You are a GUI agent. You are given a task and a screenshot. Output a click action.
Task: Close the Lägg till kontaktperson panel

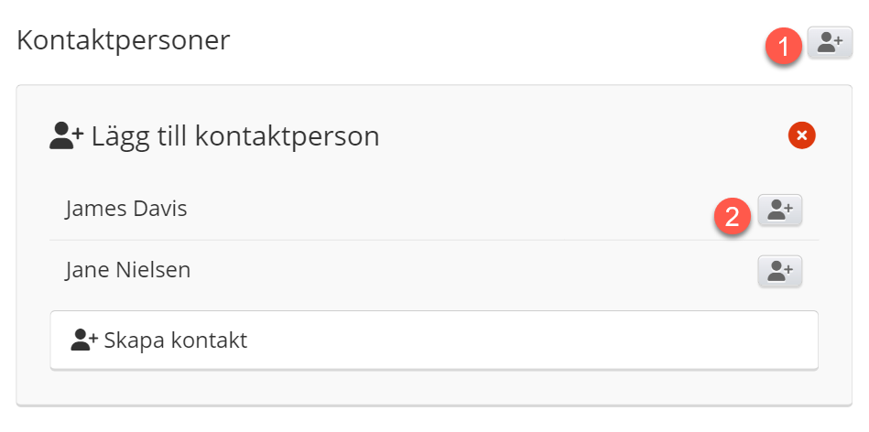[801, 136]
